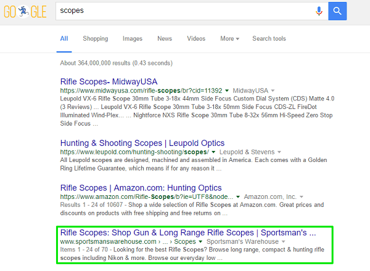Open the News tab
Image resolution: width=370 pixels, height=271 pixels.
click(165, 38)
